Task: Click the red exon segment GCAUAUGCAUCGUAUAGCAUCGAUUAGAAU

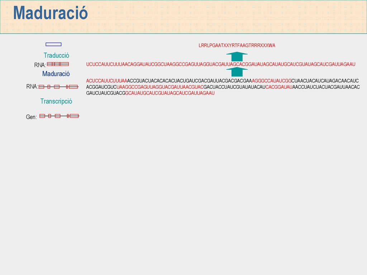Action: pyautogui.click(x=170, y=93)
